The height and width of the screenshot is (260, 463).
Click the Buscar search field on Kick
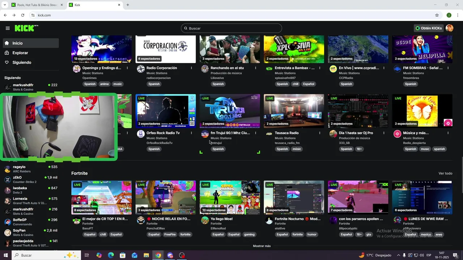coord(231,28)
